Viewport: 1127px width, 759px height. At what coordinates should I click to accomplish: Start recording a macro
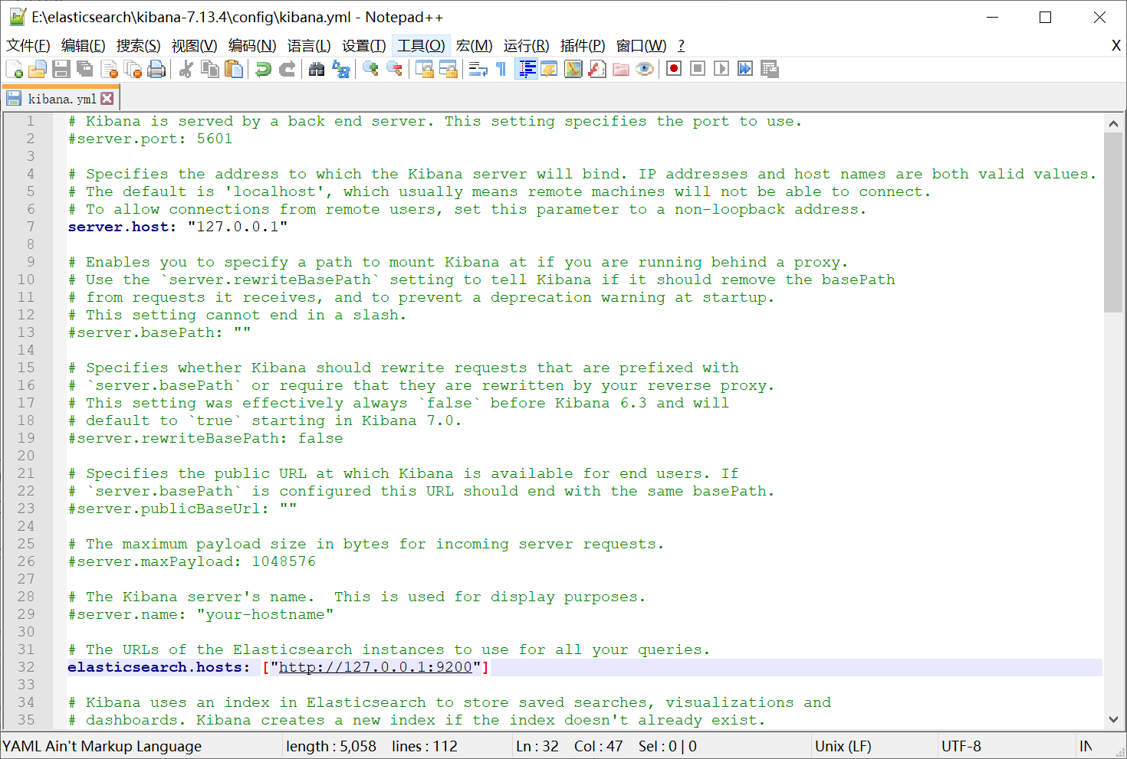[674, 69]
